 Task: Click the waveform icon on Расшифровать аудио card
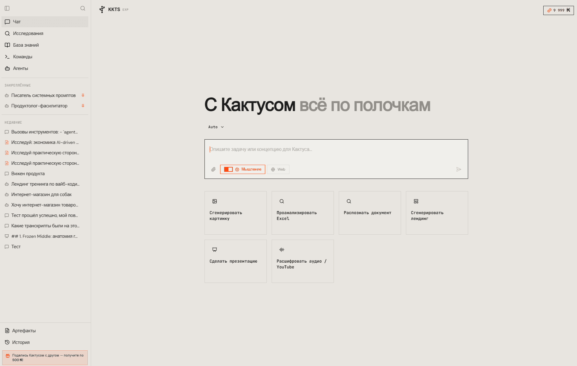(282, 250)
